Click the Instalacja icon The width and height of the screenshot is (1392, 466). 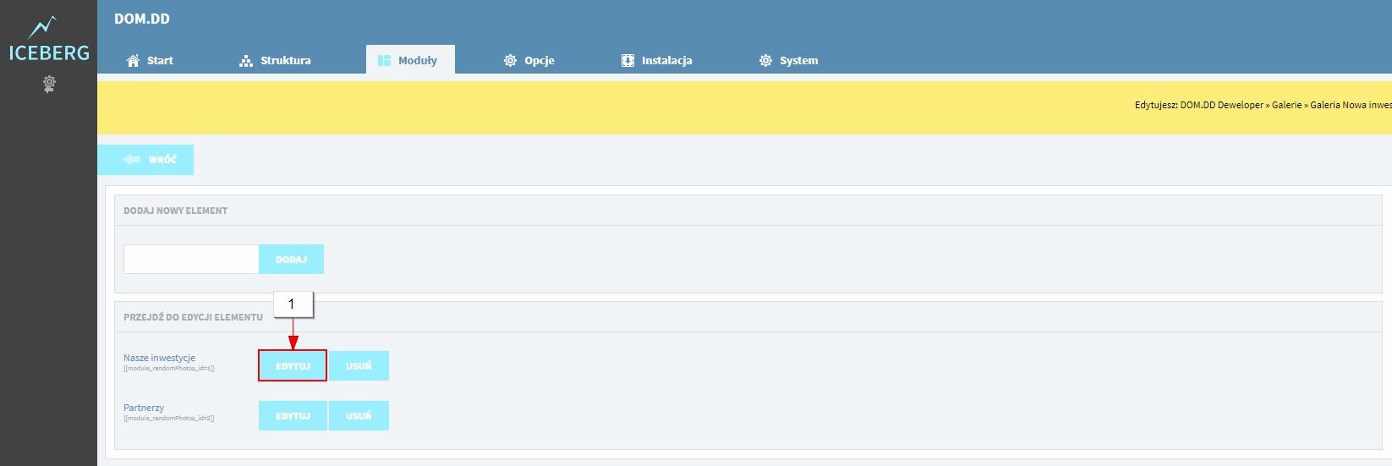(627, 60)
